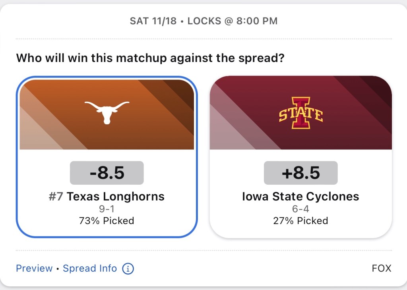Screen dimensions: 407x290
Task: Click the +8.5 spread badge
Action: (300, 173)
